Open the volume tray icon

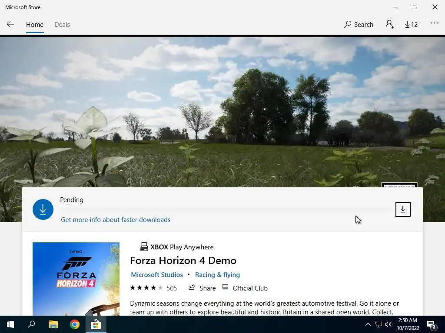pos(389,324)
